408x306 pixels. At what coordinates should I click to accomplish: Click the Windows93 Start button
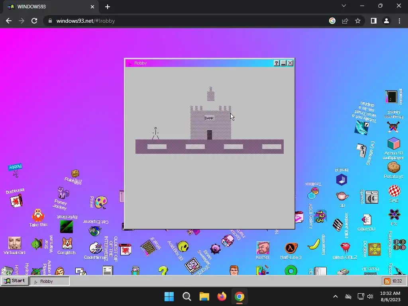(x=15, y=281)
